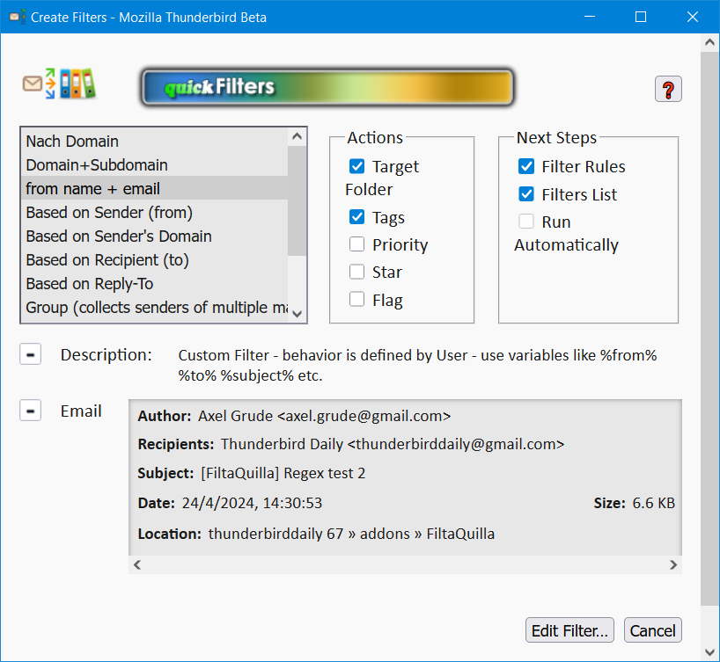The image size is (720, 662).
Task: Click the window's vertical scrollbar thumb
Action: click(709, 329)
